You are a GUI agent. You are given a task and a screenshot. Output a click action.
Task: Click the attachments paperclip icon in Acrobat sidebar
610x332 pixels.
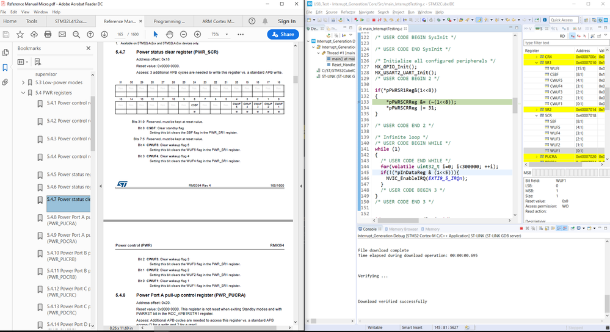tap(5, 82)
